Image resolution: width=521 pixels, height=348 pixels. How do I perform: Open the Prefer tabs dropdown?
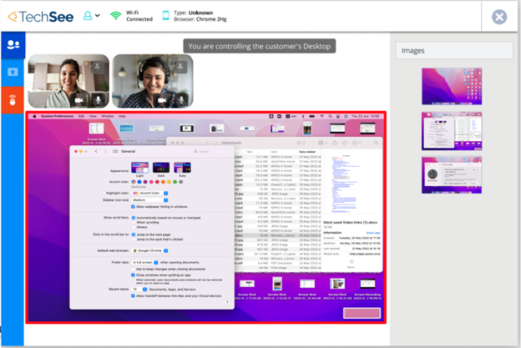pos(145,262)
